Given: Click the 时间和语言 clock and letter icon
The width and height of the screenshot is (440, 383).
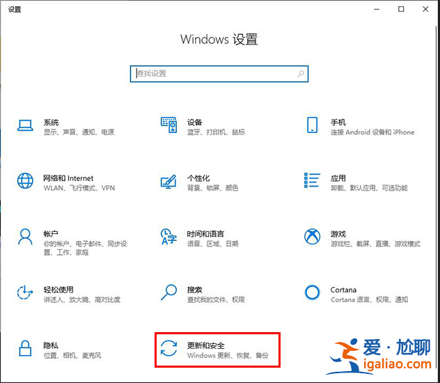Looking at the screenshot, I should tap(168, 237).
